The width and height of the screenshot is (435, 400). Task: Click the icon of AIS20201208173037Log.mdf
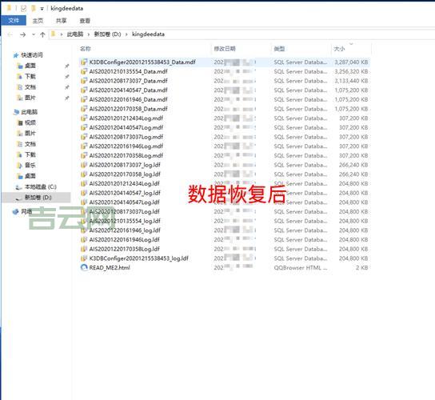(84, 137)
